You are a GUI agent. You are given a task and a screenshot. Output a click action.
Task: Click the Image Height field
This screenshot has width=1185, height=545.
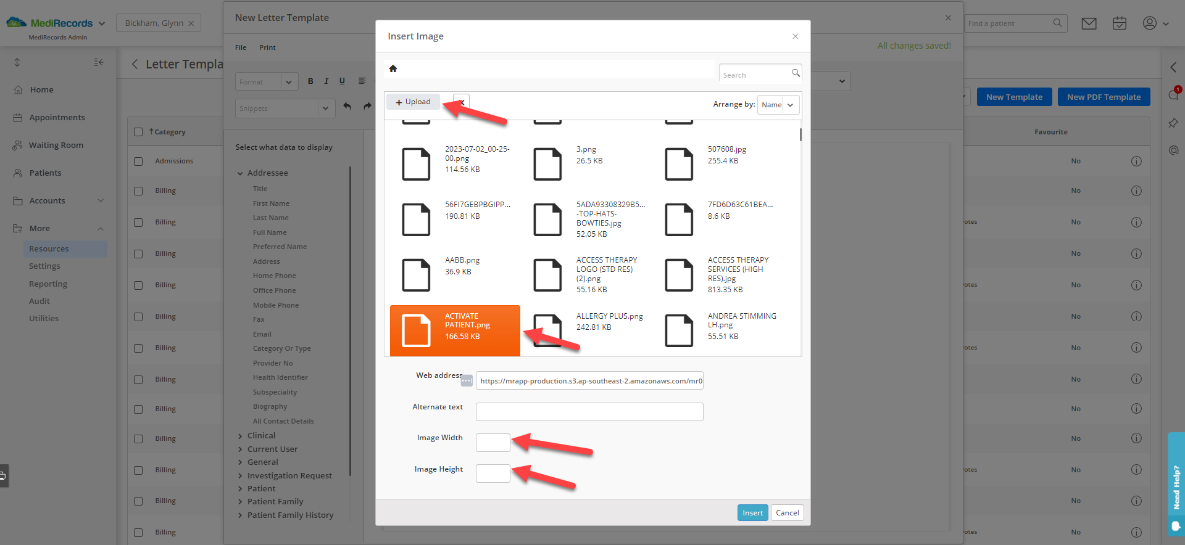point(493,473)
